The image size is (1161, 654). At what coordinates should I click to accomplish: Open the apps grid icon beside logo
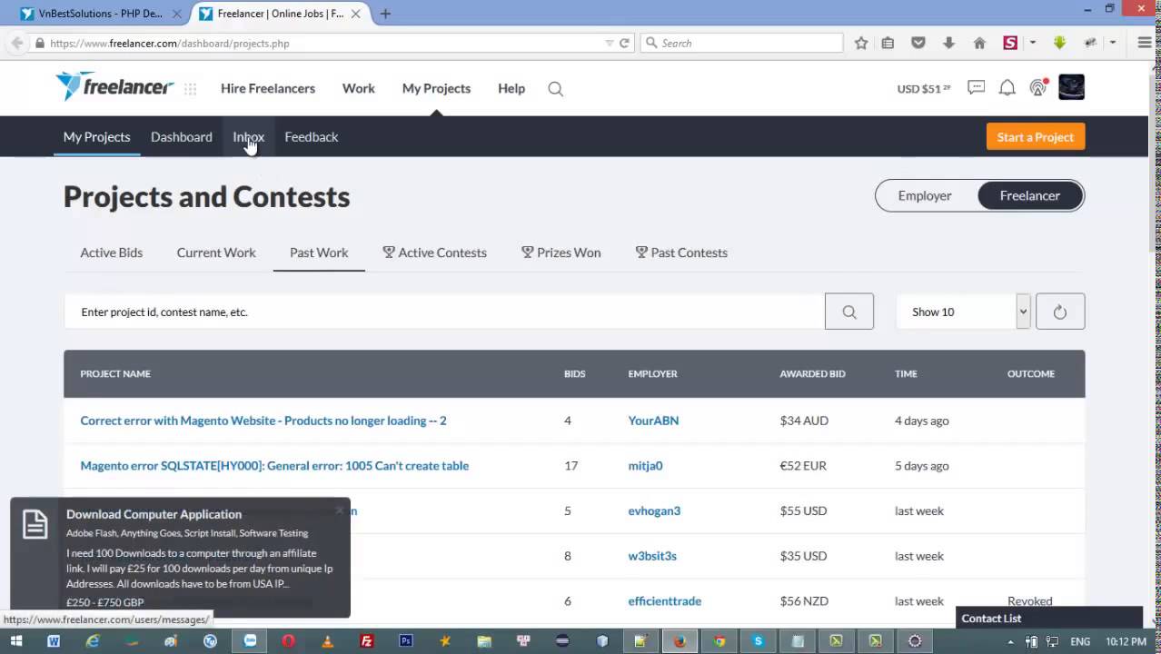coord(191,89)
